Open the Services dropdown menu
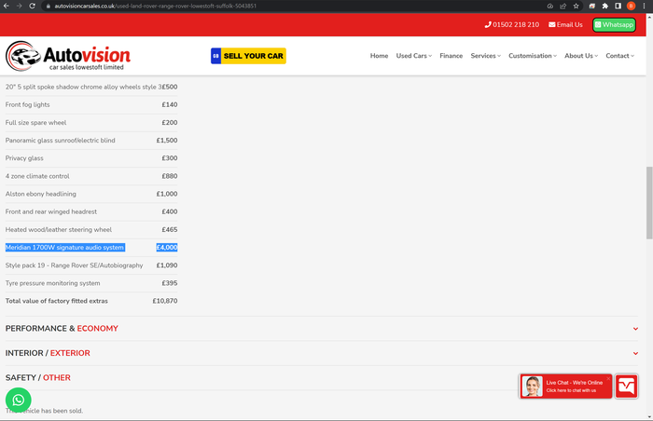The image size is (653, 421). [486, 56]
